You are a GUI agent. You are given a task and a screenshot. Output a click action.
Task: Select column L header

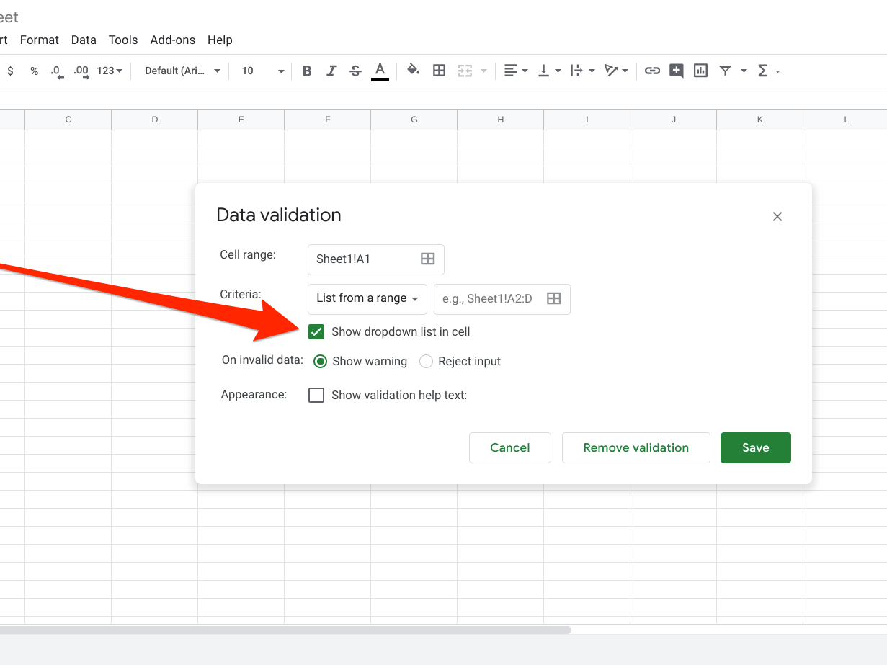click(x=845, y=120)
